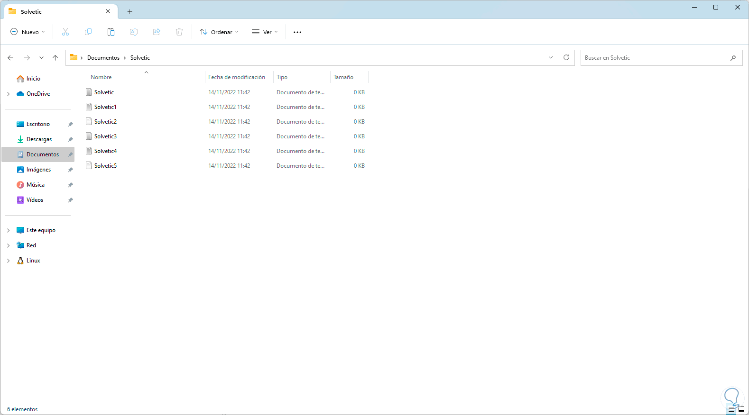The width and height of the screenshot is (749, 415).
Task: Expand Red tree node
Action: point(9,245)
